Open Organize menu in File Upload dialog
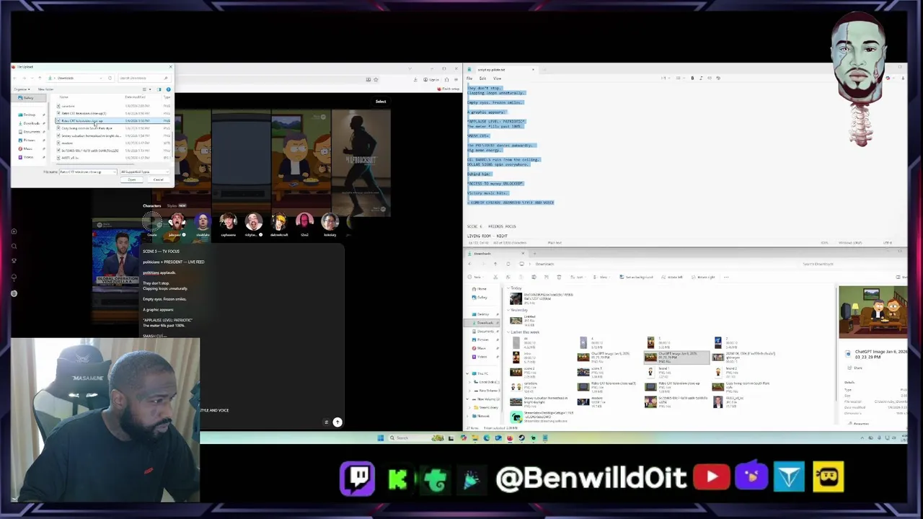The height and width of the screenshot is (519, 923). click(22, 89)
